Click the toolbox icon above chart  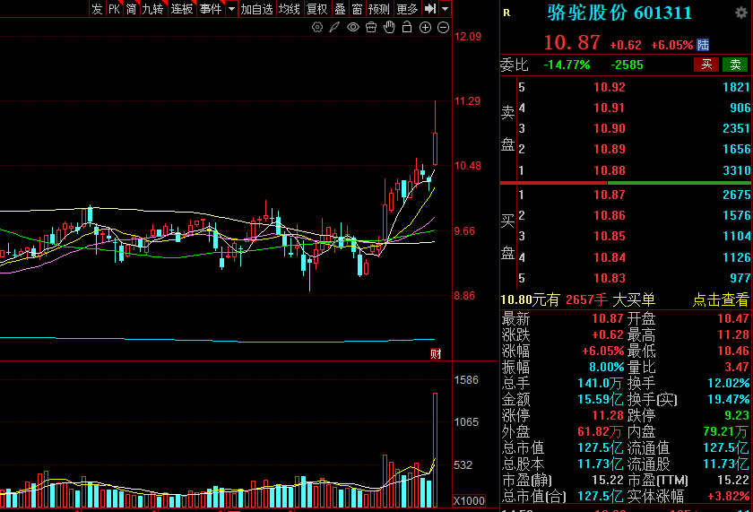click(x=371, y=28)
